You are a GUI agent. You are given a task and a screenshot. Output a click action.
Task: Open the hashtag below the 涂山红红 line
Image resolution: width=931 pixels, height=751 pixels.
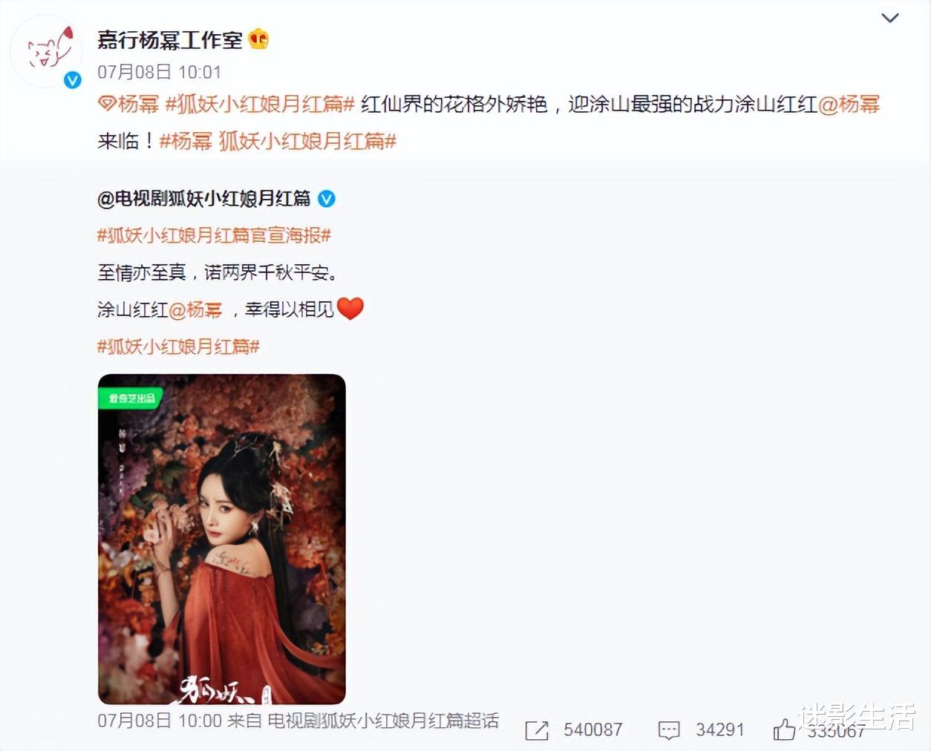pos(178,346)
